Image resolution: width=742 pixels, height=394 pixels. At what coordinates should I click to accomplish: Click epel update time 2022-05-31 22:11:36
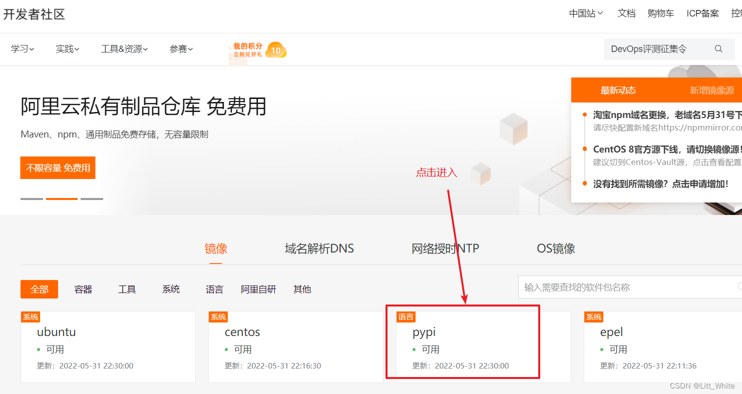pos(659,366)
